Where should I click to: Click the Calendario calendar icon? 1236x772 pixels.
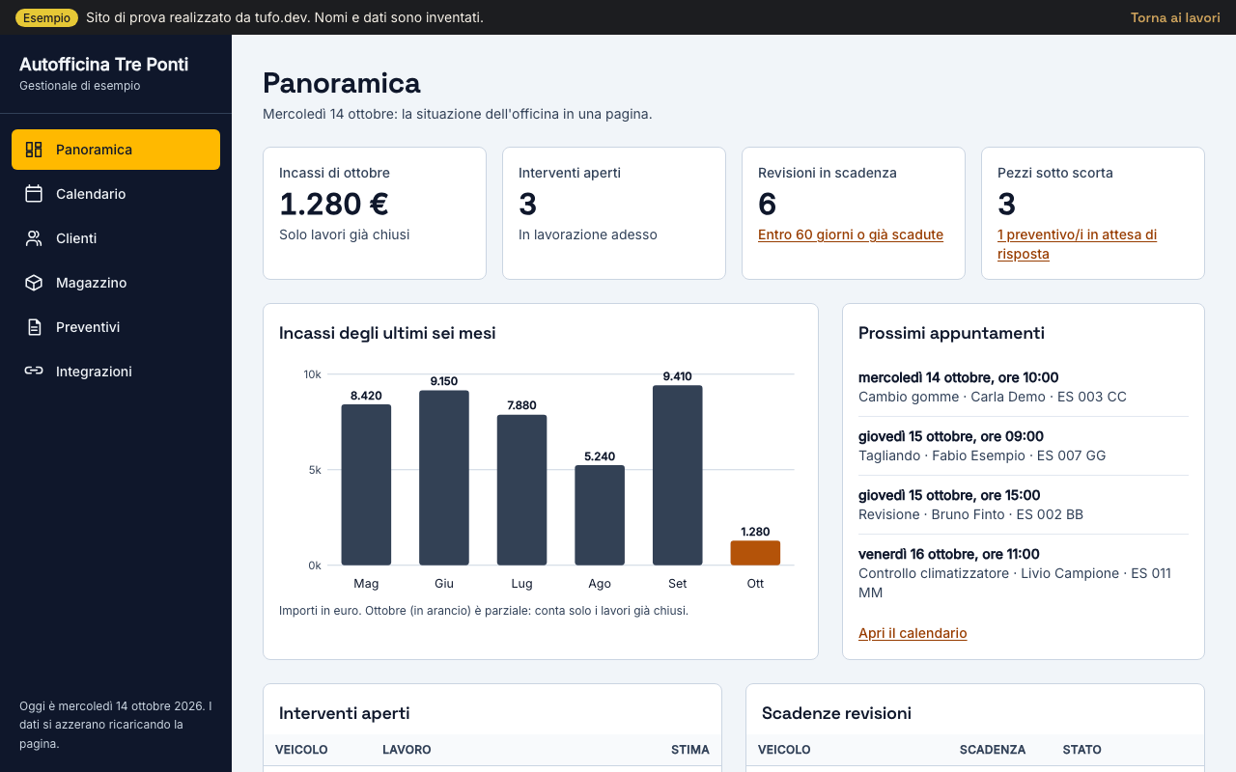click(x=34, y=194)
